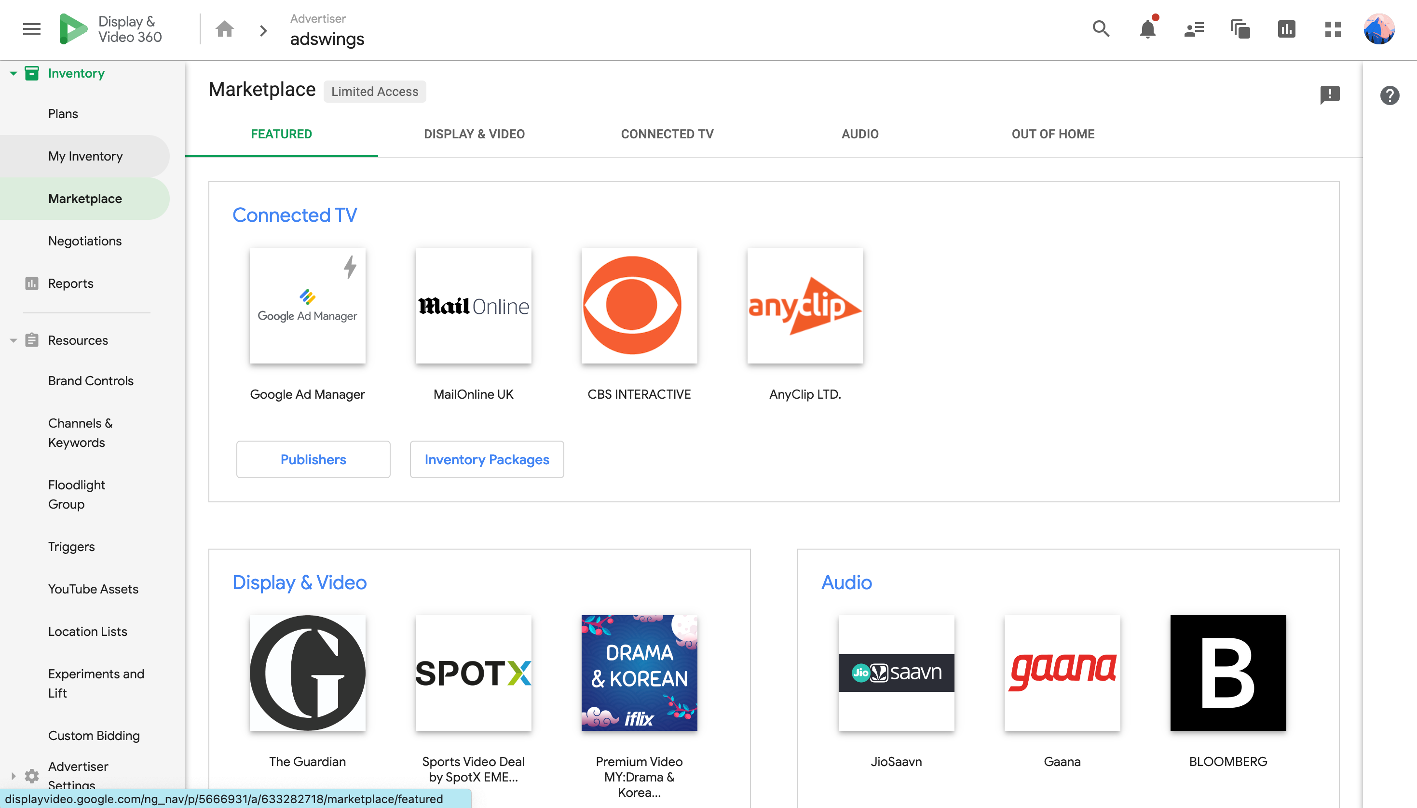Switch to the Audio tab

[860, 134]
